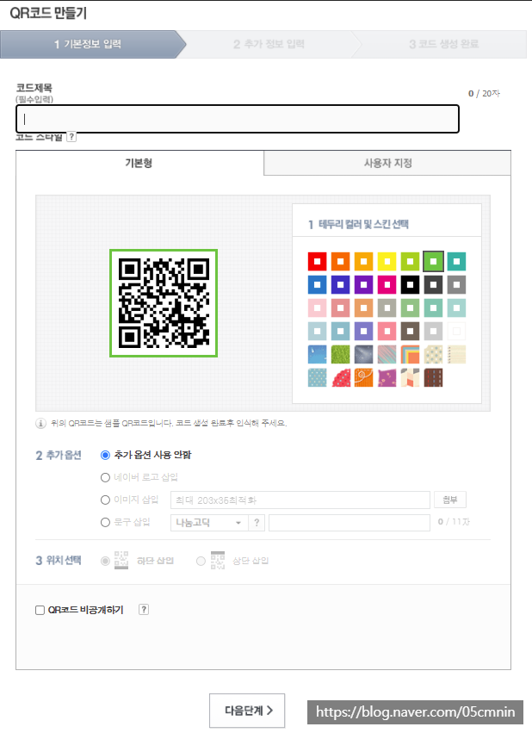The image size is (532, 733).
Task: Pick the indigo border color
Action: point(341,285)
